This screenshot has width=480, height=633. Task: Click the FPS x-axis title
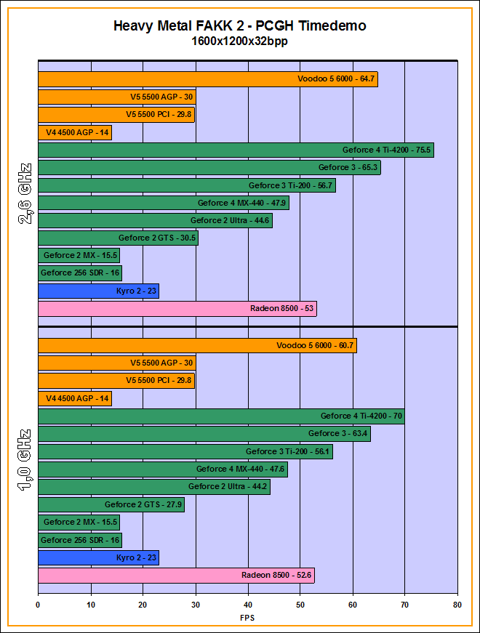(247, 618)
